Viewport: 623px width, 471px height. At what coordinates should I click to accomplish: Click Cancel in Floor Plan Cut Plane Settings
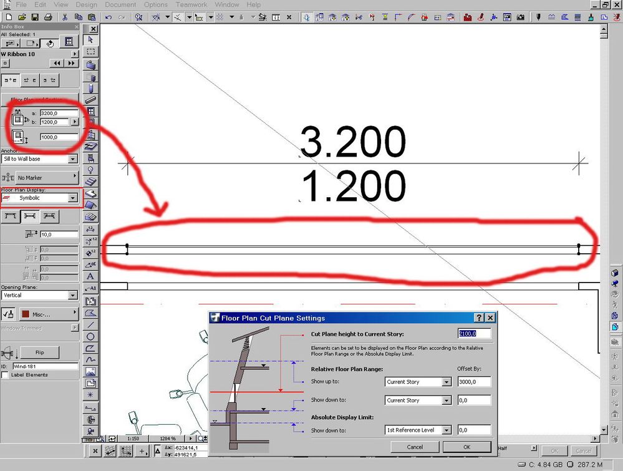415,447
